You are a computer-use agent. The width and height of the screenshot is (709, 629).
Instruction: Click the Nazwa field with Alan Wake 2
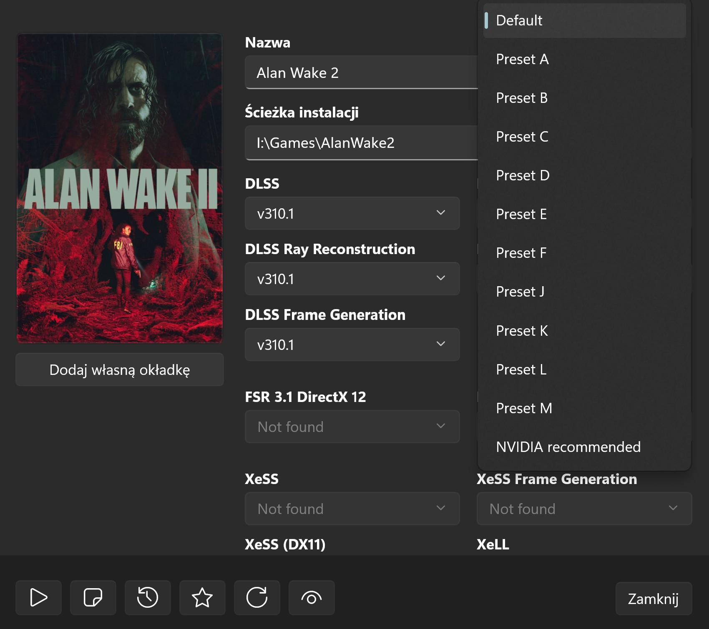tap(361, 72)
